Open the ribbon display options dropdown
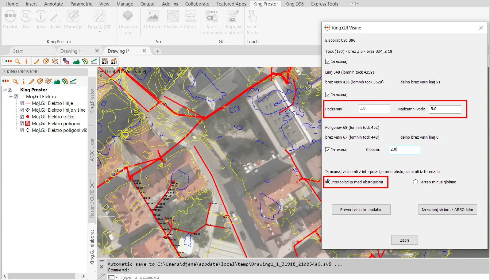Image resolution: width=490 pixels, height=280 pixels. [x=354, y=4]
